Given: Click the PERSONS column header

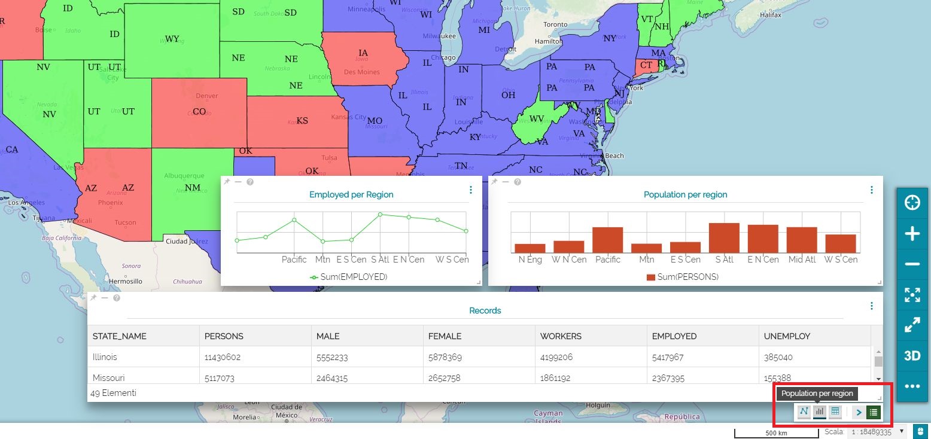Looking at the screenshot, I should [x=224, y=336].
